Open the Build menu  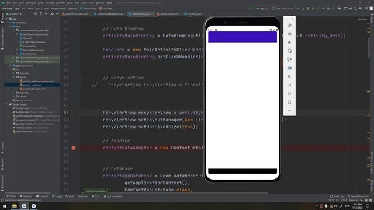[x=70, y=3]
